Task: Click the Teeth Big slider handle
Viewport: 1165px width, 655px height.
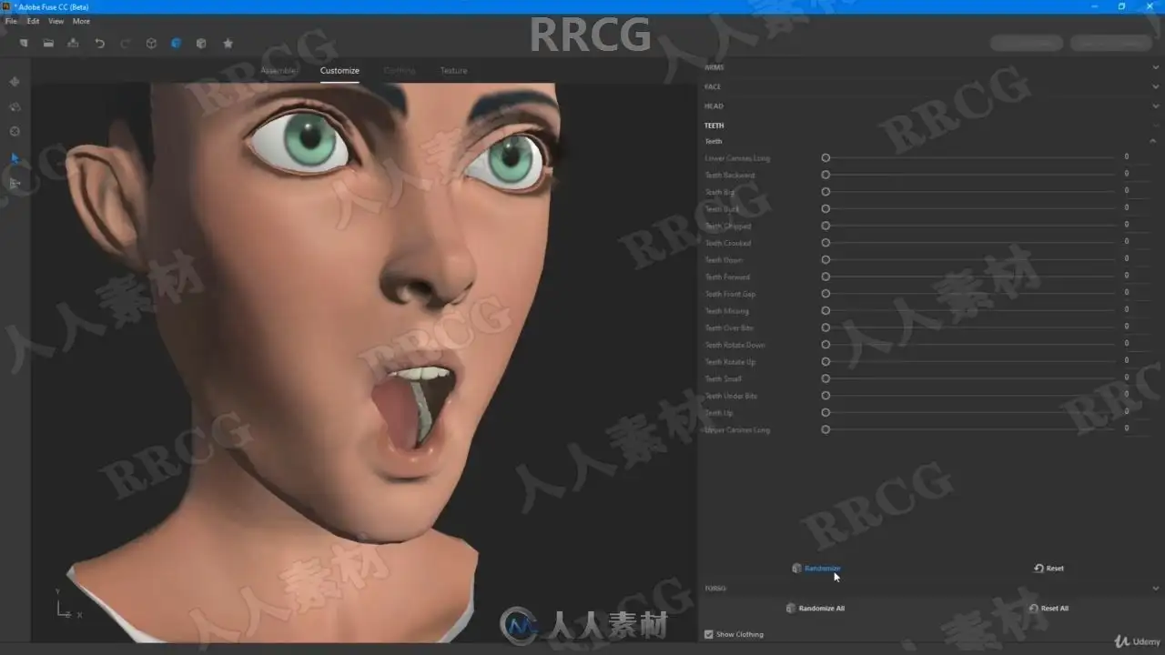Action: point(826,192)
